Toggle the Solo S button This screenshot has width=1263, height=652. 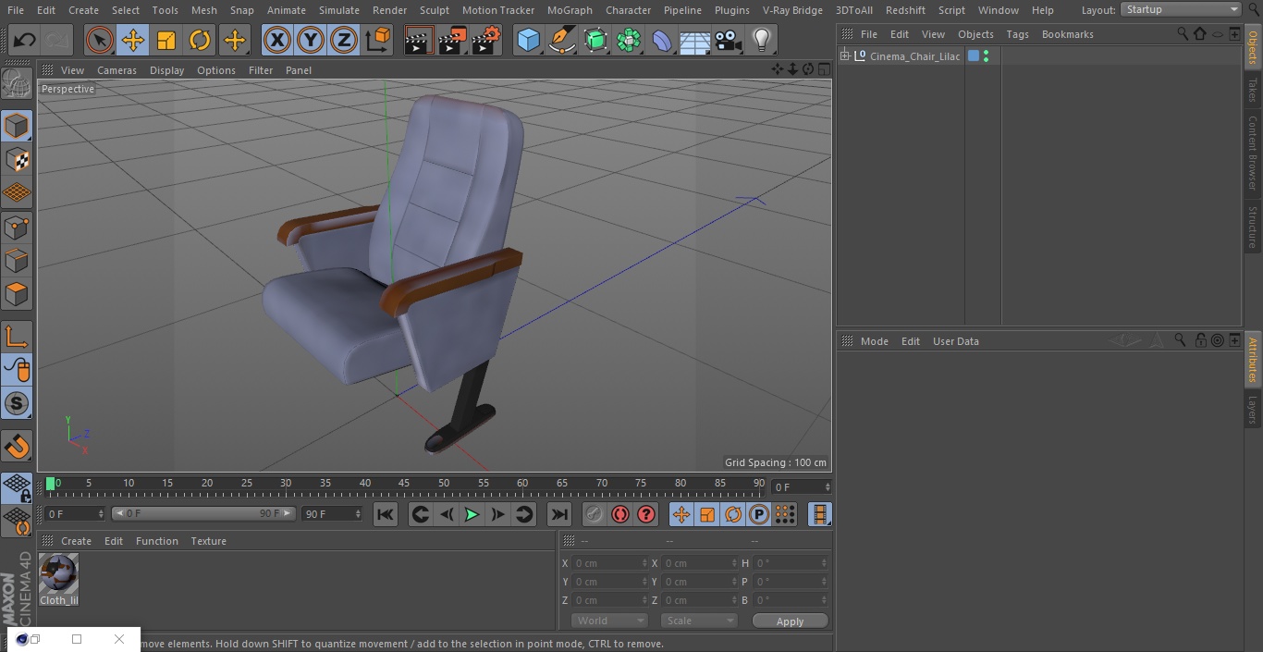point(17,403)
